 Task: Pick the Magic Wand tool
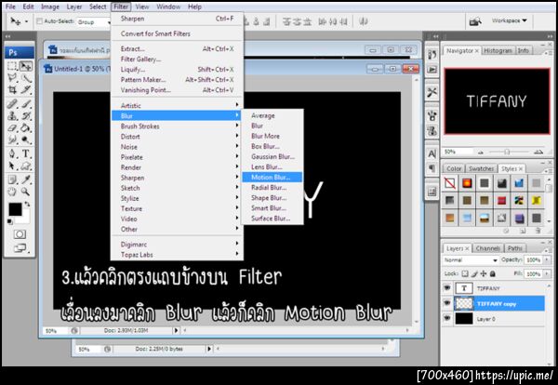coord(26,78)
